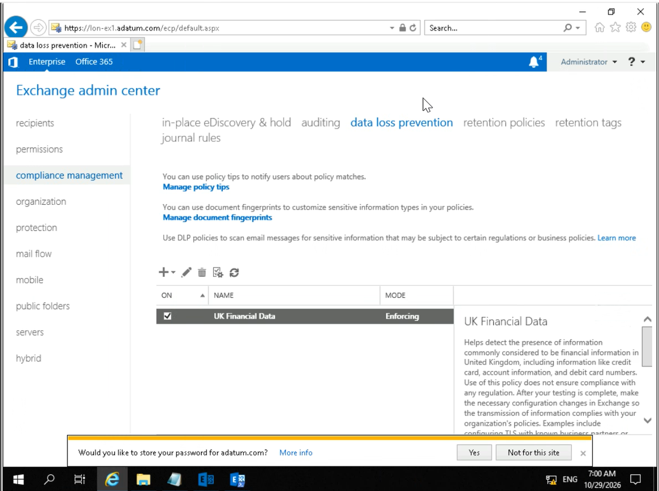Go to protection in left navigation

coord(36,228)
